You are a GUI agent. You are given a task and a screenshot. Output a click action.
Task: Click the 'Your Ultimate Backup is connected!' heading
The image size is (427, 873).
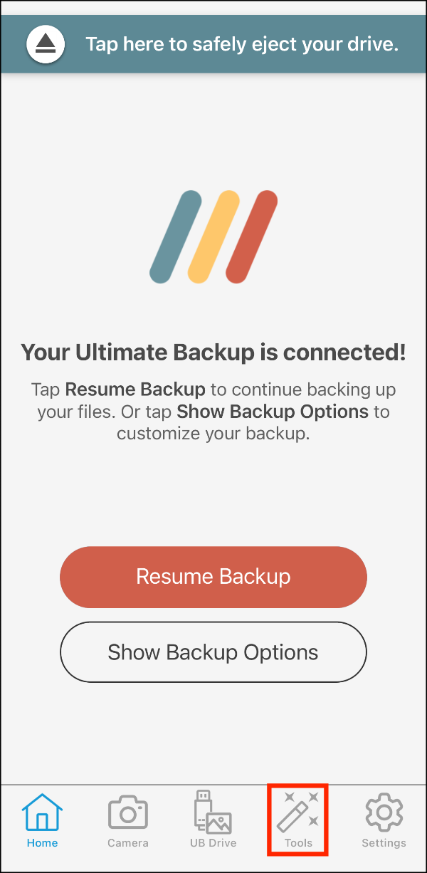click(x=213, y=352)
